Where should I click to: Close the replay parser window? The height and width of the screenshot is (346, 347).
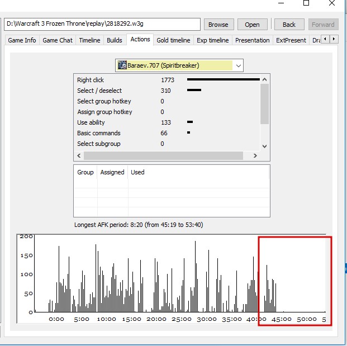point(332,3)
